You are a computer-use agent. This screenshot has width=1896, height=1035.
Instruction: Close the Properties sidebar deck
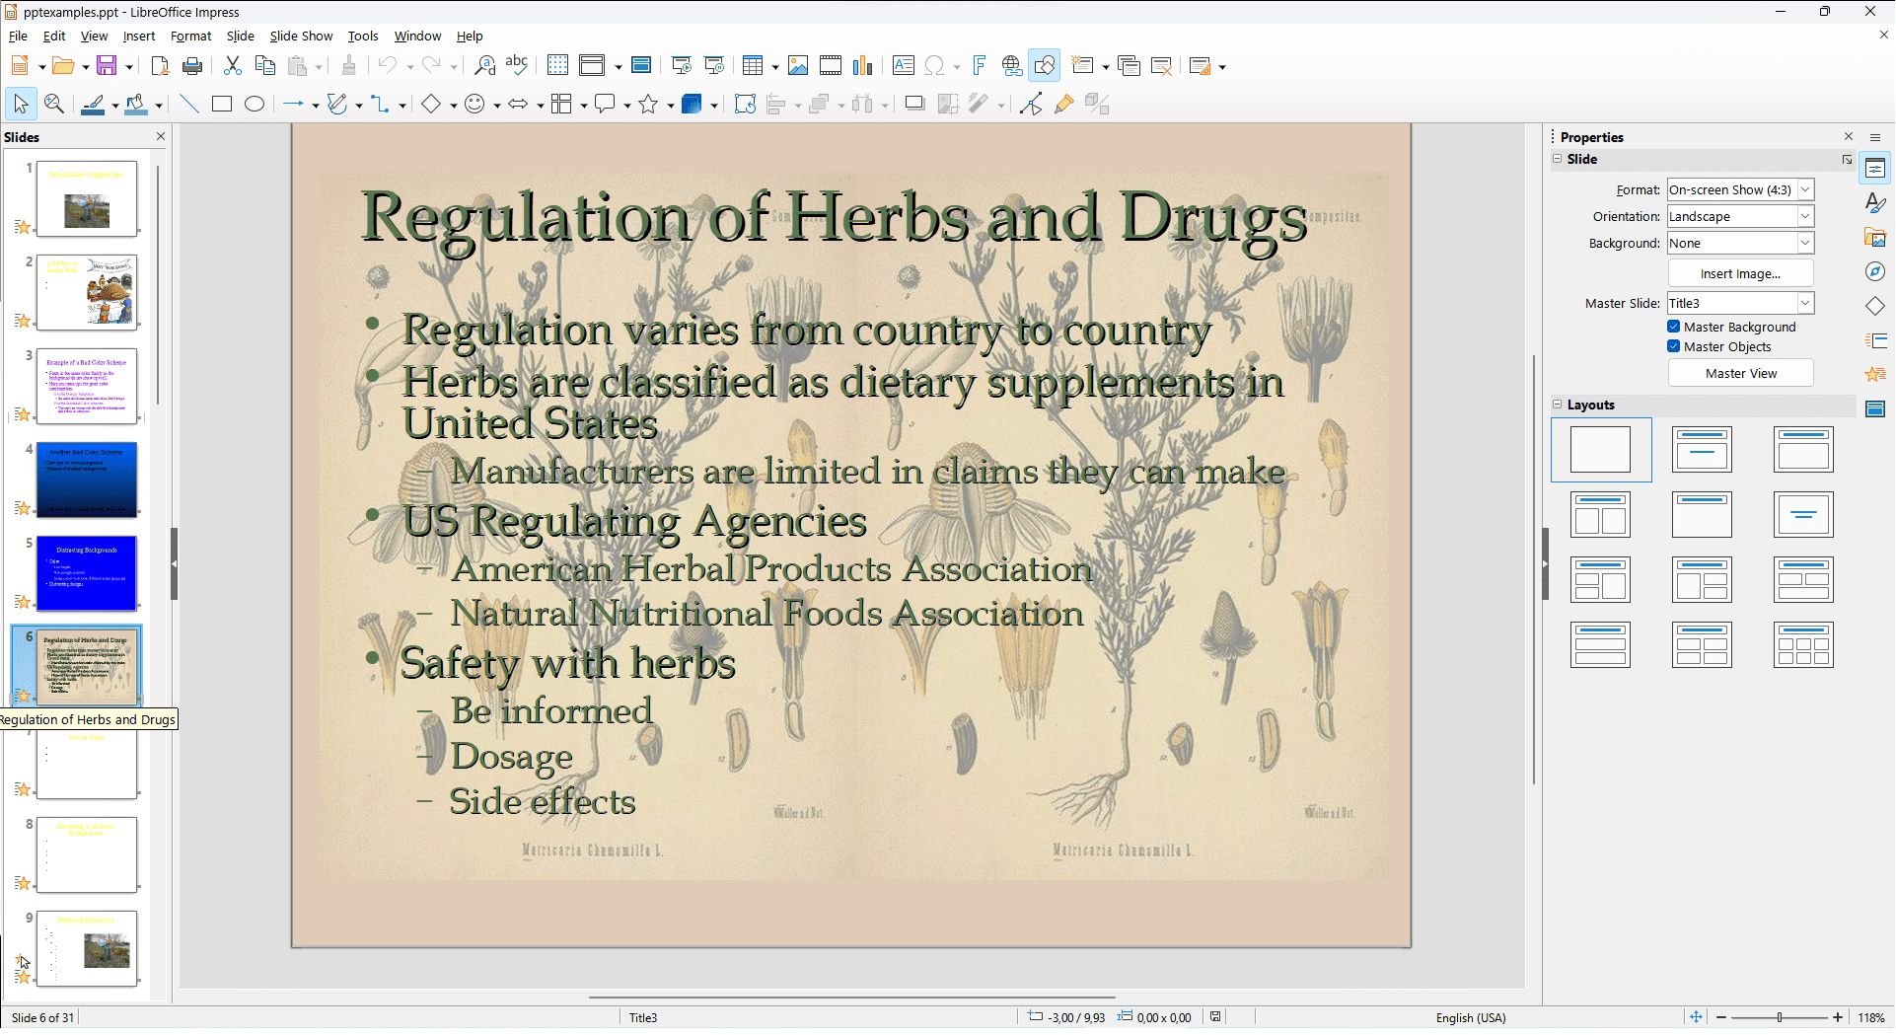point(1849,136)
